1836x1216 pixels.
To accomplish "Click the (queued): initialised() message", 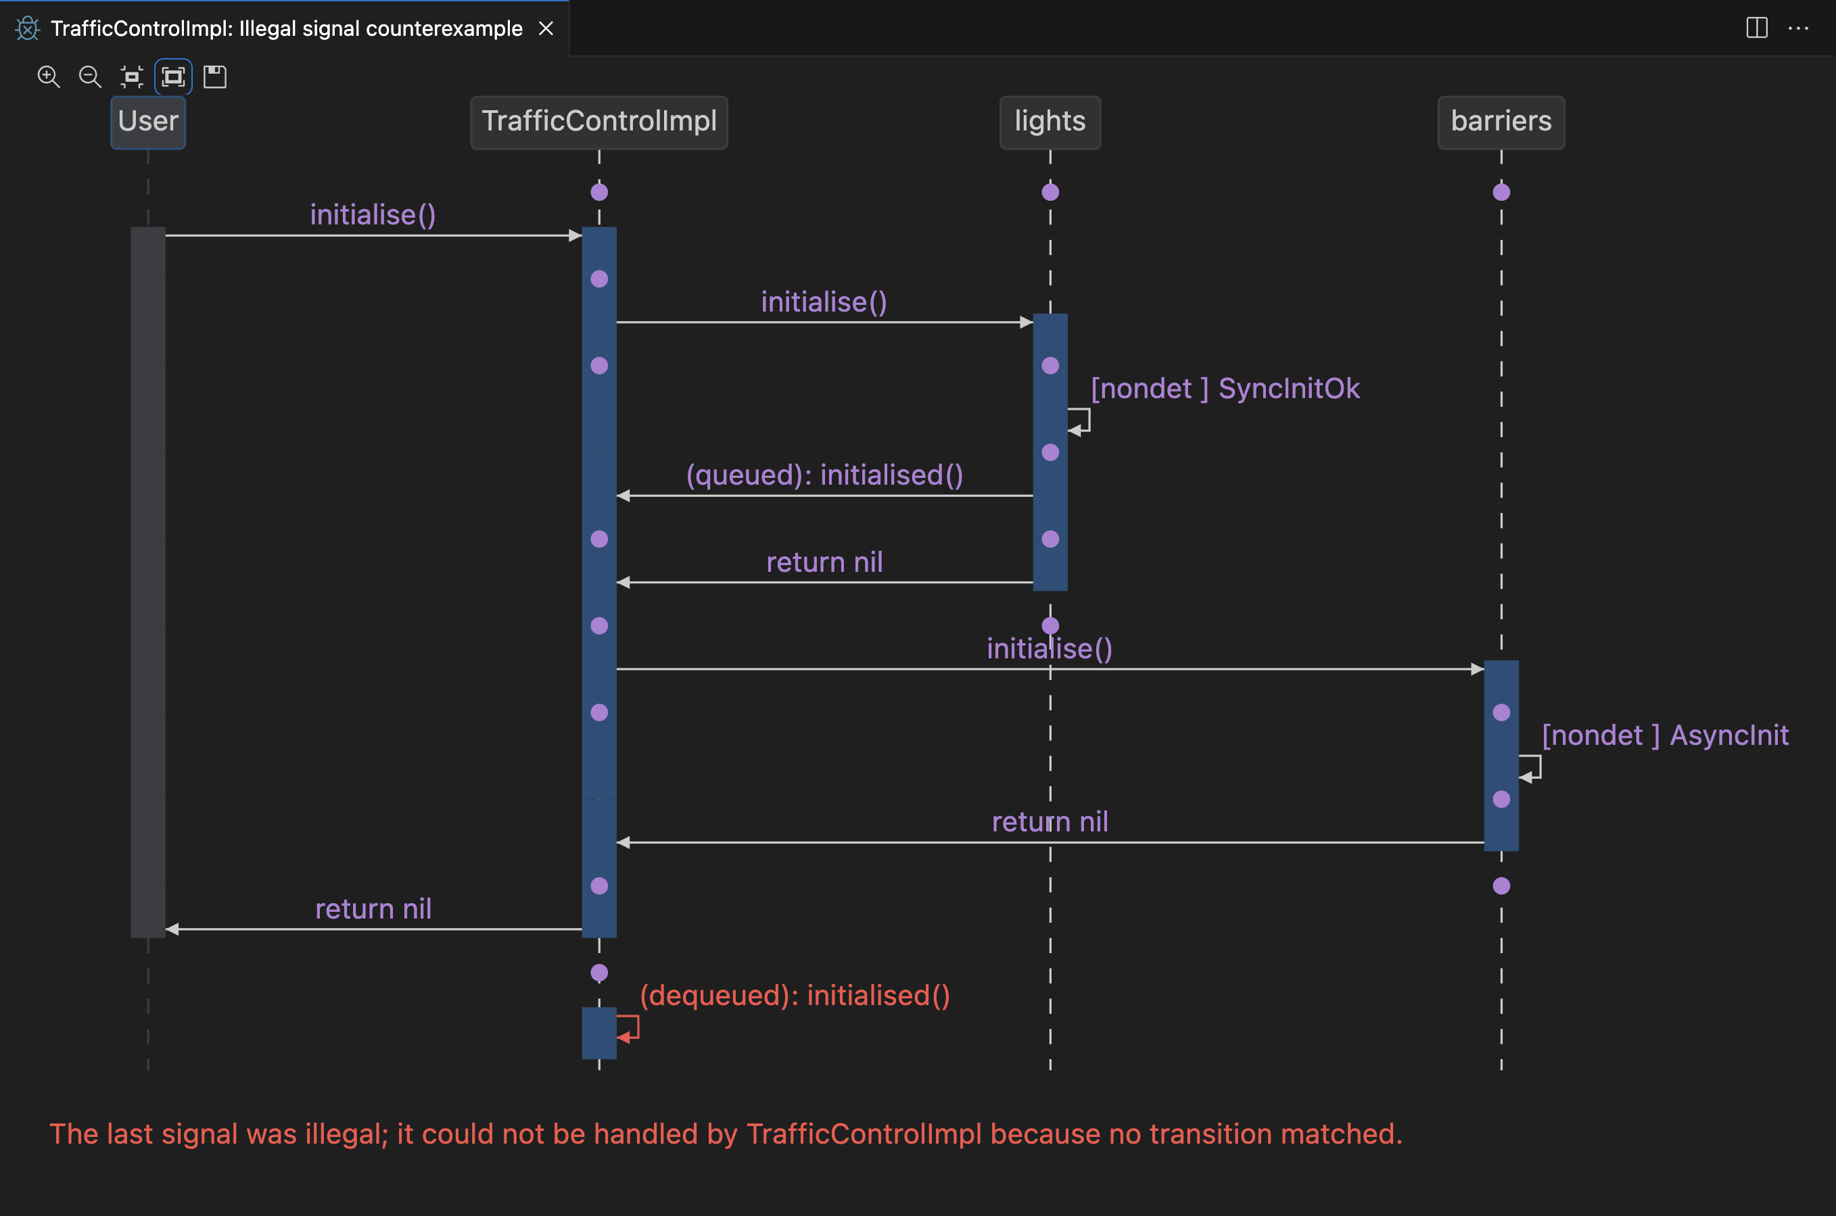I will click(824, 475).
